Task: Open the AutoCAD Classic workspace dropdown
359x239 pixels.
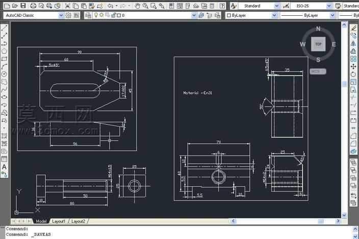Action: (61, 15)
